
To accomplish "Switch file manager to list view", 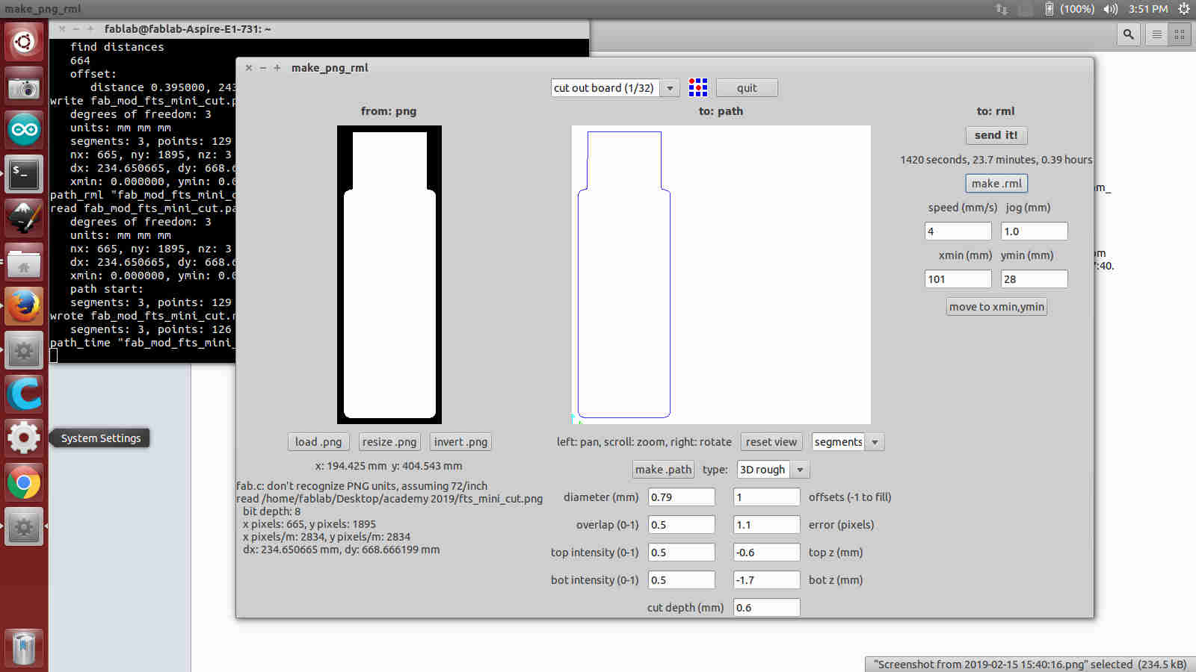I will [x=1156, y=34].
